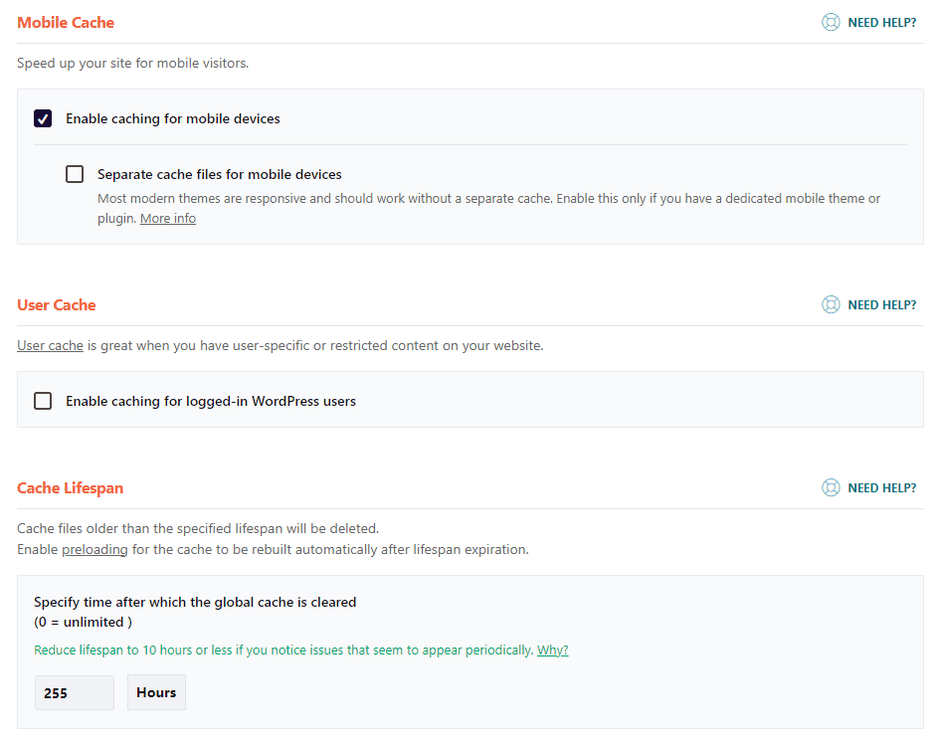Follow the preloading link in Cache Lifespan description

click(x=94, y=550)
